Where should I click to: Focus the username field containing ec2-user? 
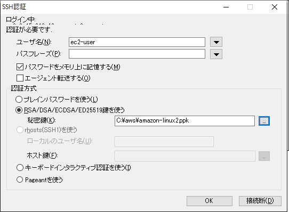pyautogui.click(x=137, y=42)
